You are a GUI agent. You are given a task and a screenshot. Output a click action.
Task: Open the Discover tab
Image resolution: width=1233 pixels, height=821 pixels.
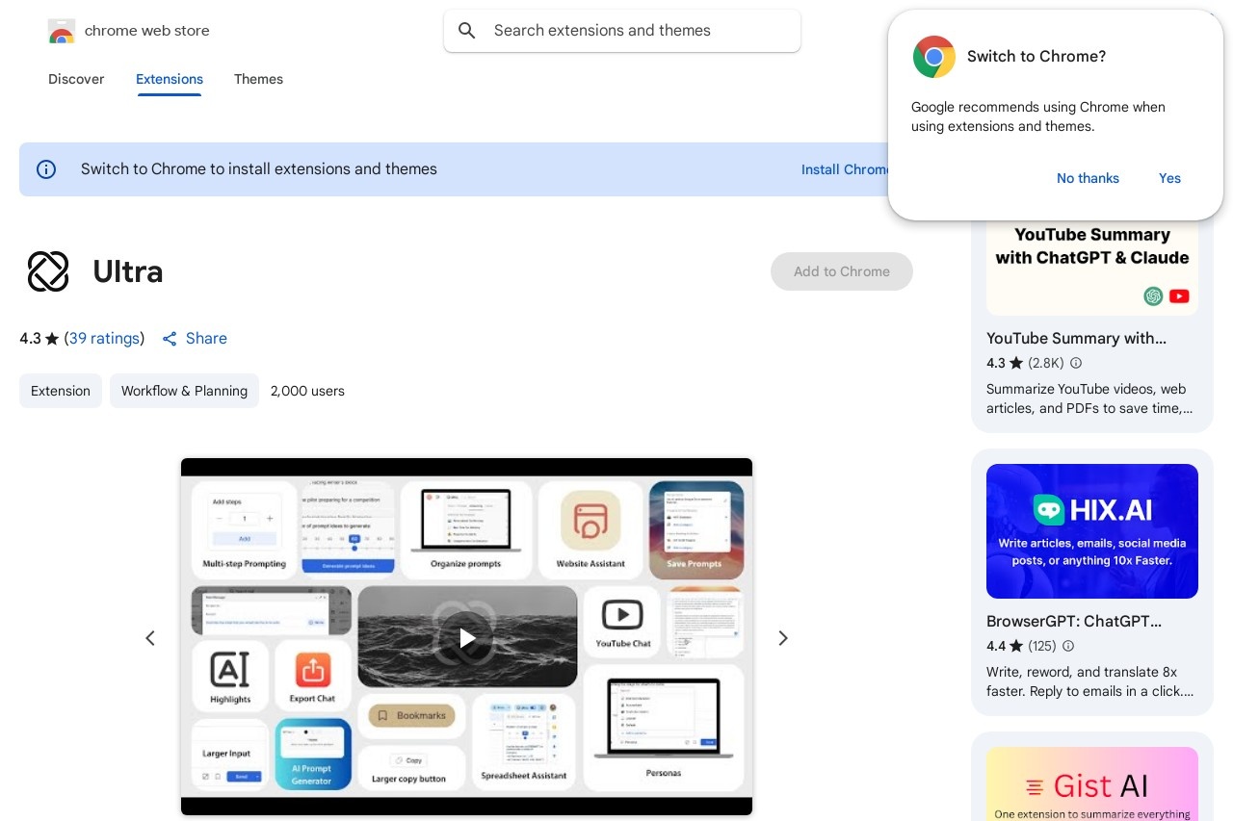(x=76, y=79)
